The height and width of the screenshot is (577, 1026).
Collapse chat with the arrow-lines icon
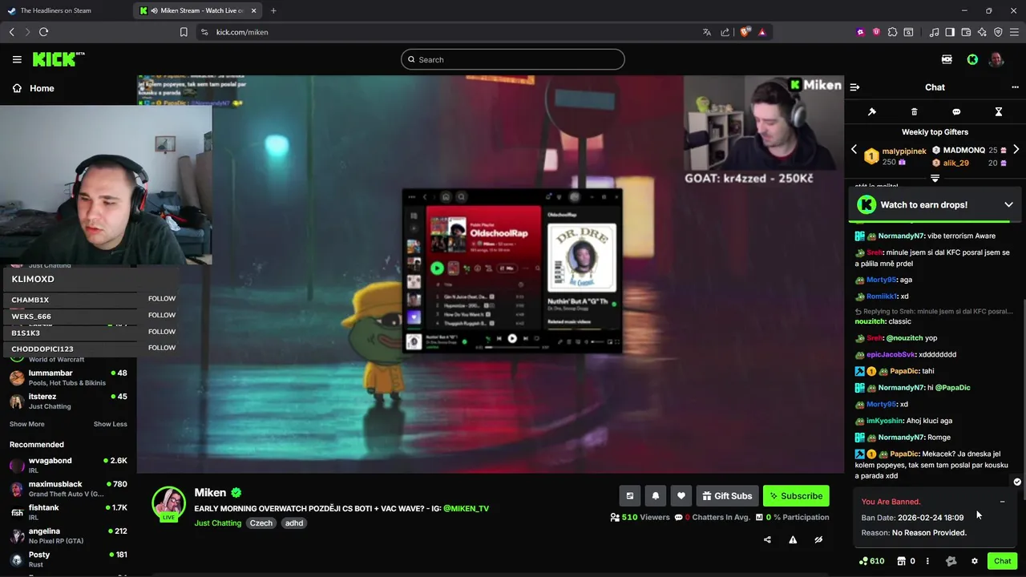pos(854,87)
